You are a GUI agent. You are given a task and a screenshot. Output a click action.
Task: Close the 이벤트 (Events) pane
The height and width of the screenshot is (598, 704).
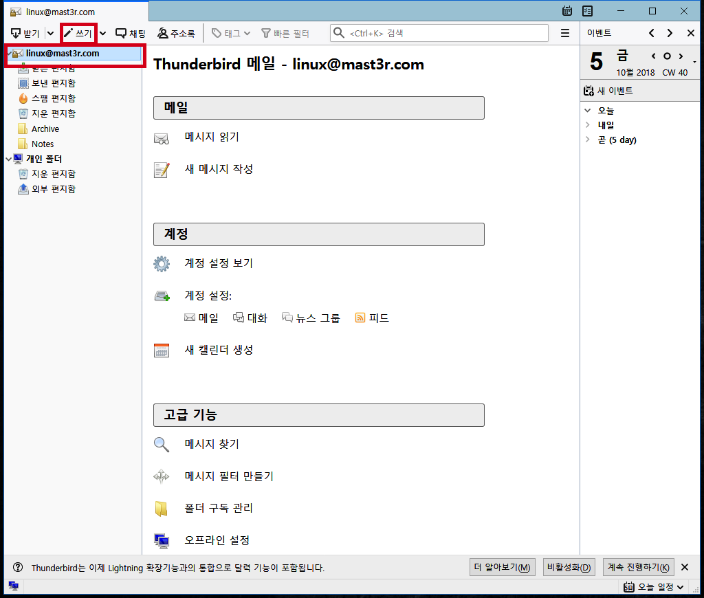point(690,33)
